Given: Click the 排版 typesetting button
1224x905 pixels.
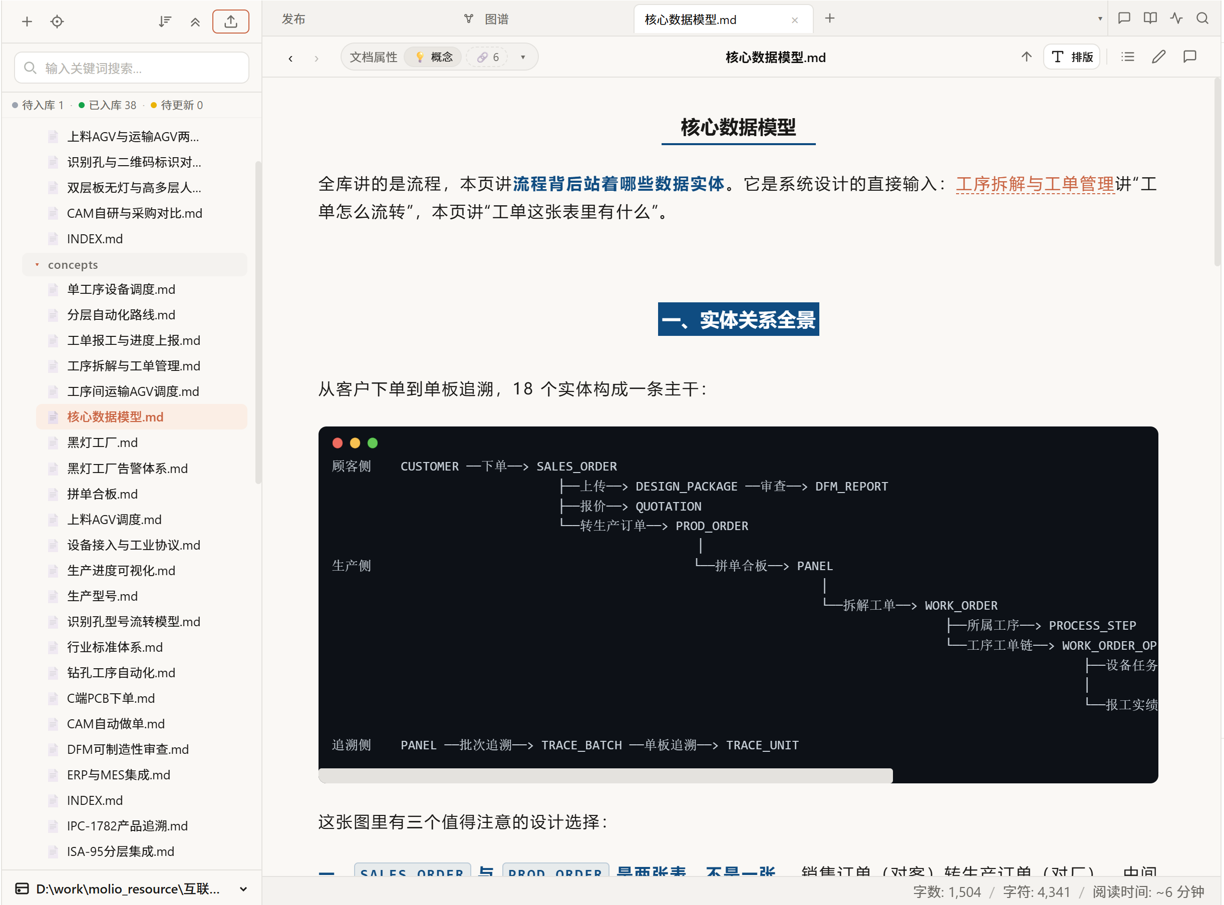Looking at the screenshot, I should (x=1072, y=57).
